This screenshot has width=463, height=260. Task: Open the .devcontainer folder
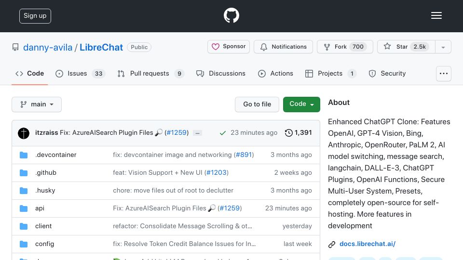(x=56, y=155)
